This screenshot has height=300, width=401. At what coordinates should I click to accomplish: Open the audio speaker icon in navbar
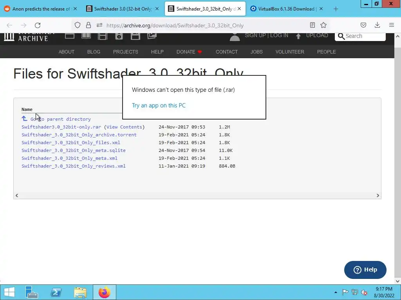[119, 36]
